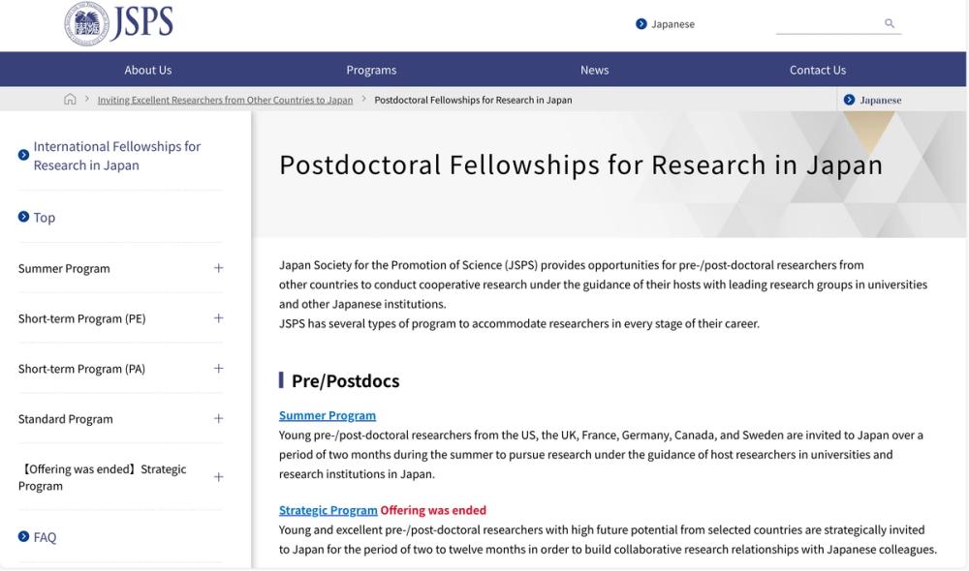The width and height of the screenshot is (969, 571).
Task: Select Short-term Program (PE) sidebar label
Action: (81, 318)
